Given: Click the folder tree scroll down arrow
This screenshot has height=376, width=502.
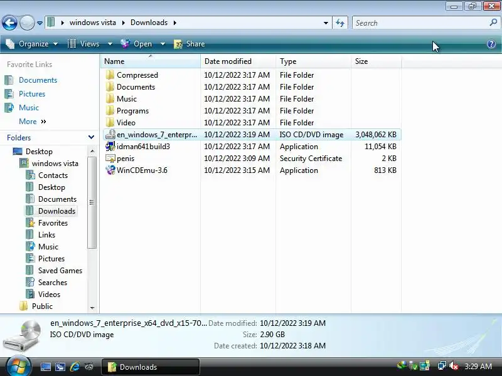Looking at the screenshot, I should pos(92,308).
